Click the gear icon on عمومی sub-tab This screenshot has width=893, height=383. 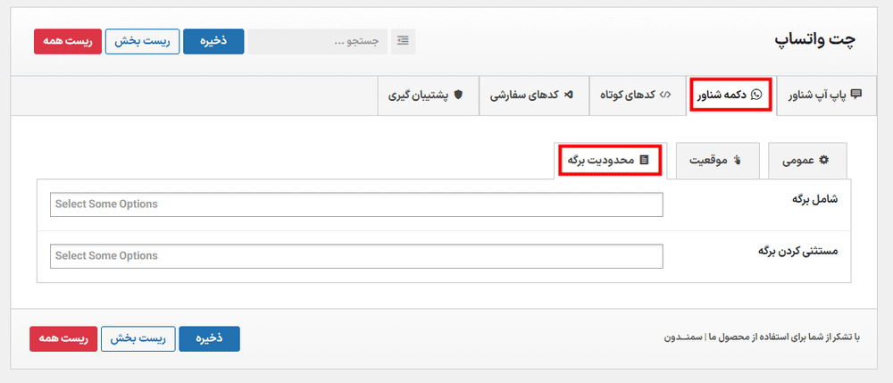[824, 161]
